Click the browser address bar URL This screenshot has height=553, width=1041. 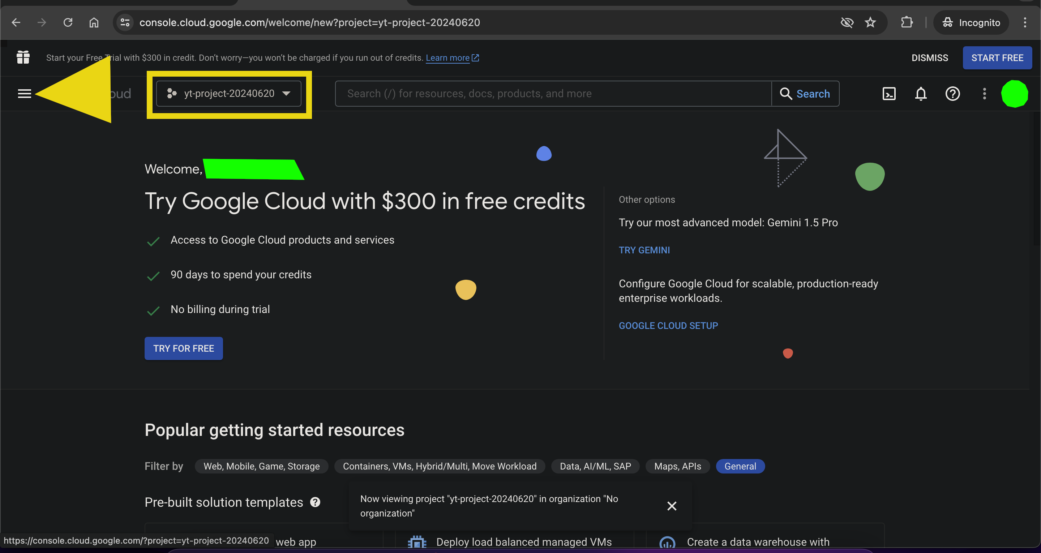(x=309, y=23)
